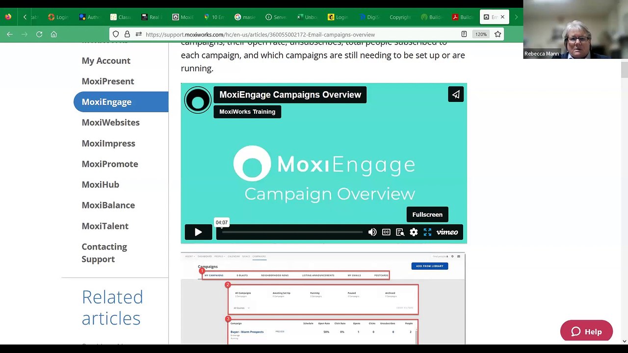The width and height of the screenshot is (628, 353).
Task: Click Rebecca Mann's webcam thumbnail
Action: [x=576, y=29]
